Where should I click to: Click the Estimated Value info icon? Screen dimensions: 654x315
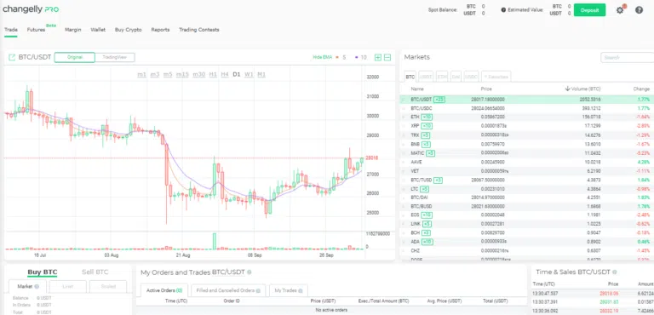tap(503, 9)
